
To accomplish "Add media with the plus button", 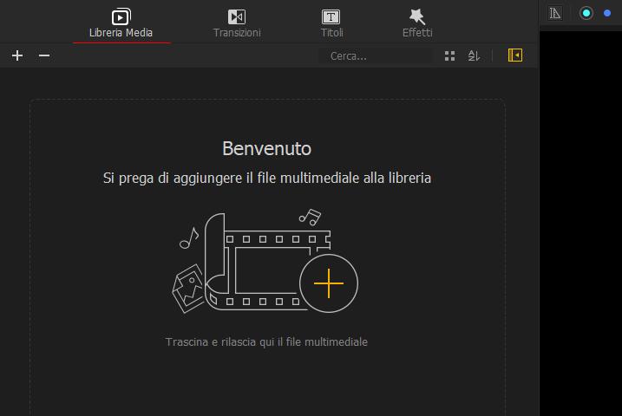I will point(17,55).
